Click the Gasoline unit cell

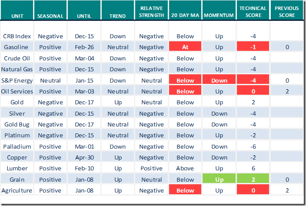click(x=17, y=47)
